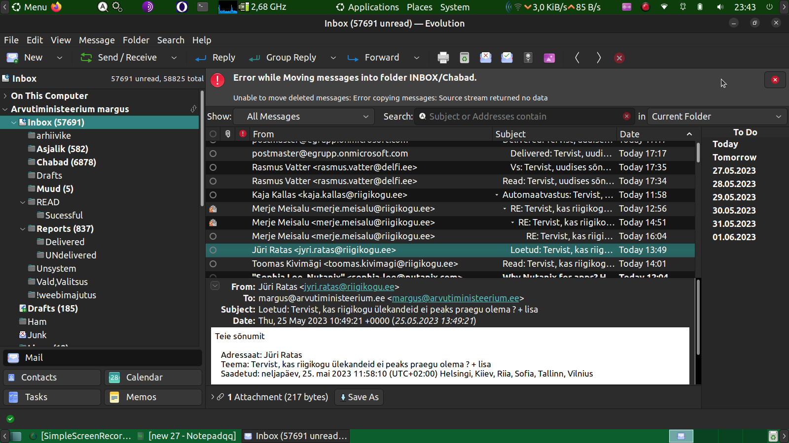
Task: Open the View menu
Action: pyautogui.click(x=61, y=40)
